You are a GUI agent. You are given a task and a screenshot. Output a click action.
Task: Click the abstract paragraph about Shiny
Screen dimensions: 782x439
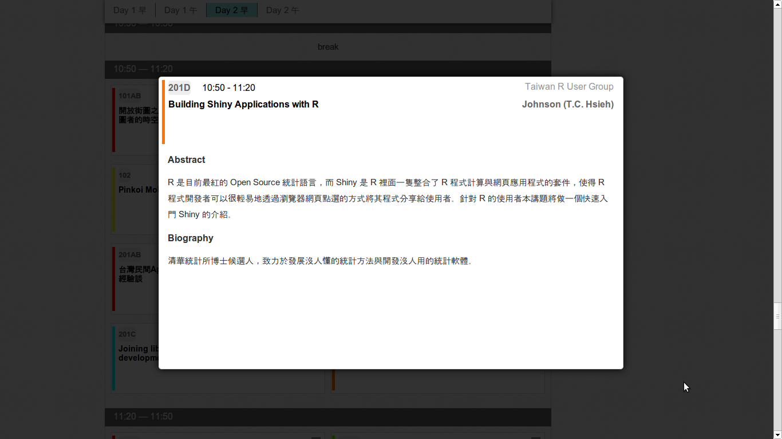[388, 198]
